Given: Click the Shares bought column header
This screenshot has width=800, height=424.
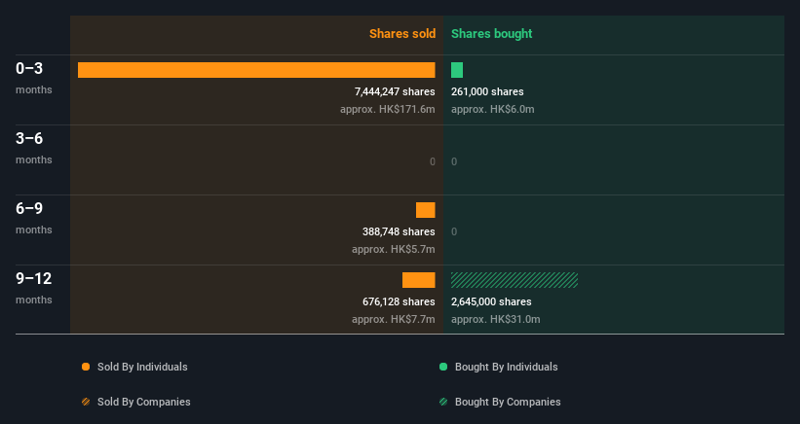Looking at the screenshot, I should (491, 34).
